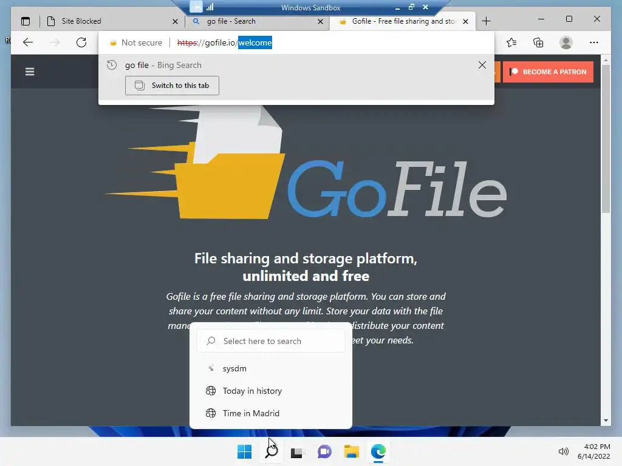This screenshot has height=466, width=622.
Task: Click Switch to this tab button
Action: (172, 86)
